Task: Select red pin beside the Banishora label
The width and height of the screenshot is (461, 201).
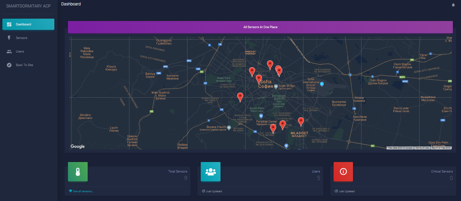Action: (x=252, y=72)
